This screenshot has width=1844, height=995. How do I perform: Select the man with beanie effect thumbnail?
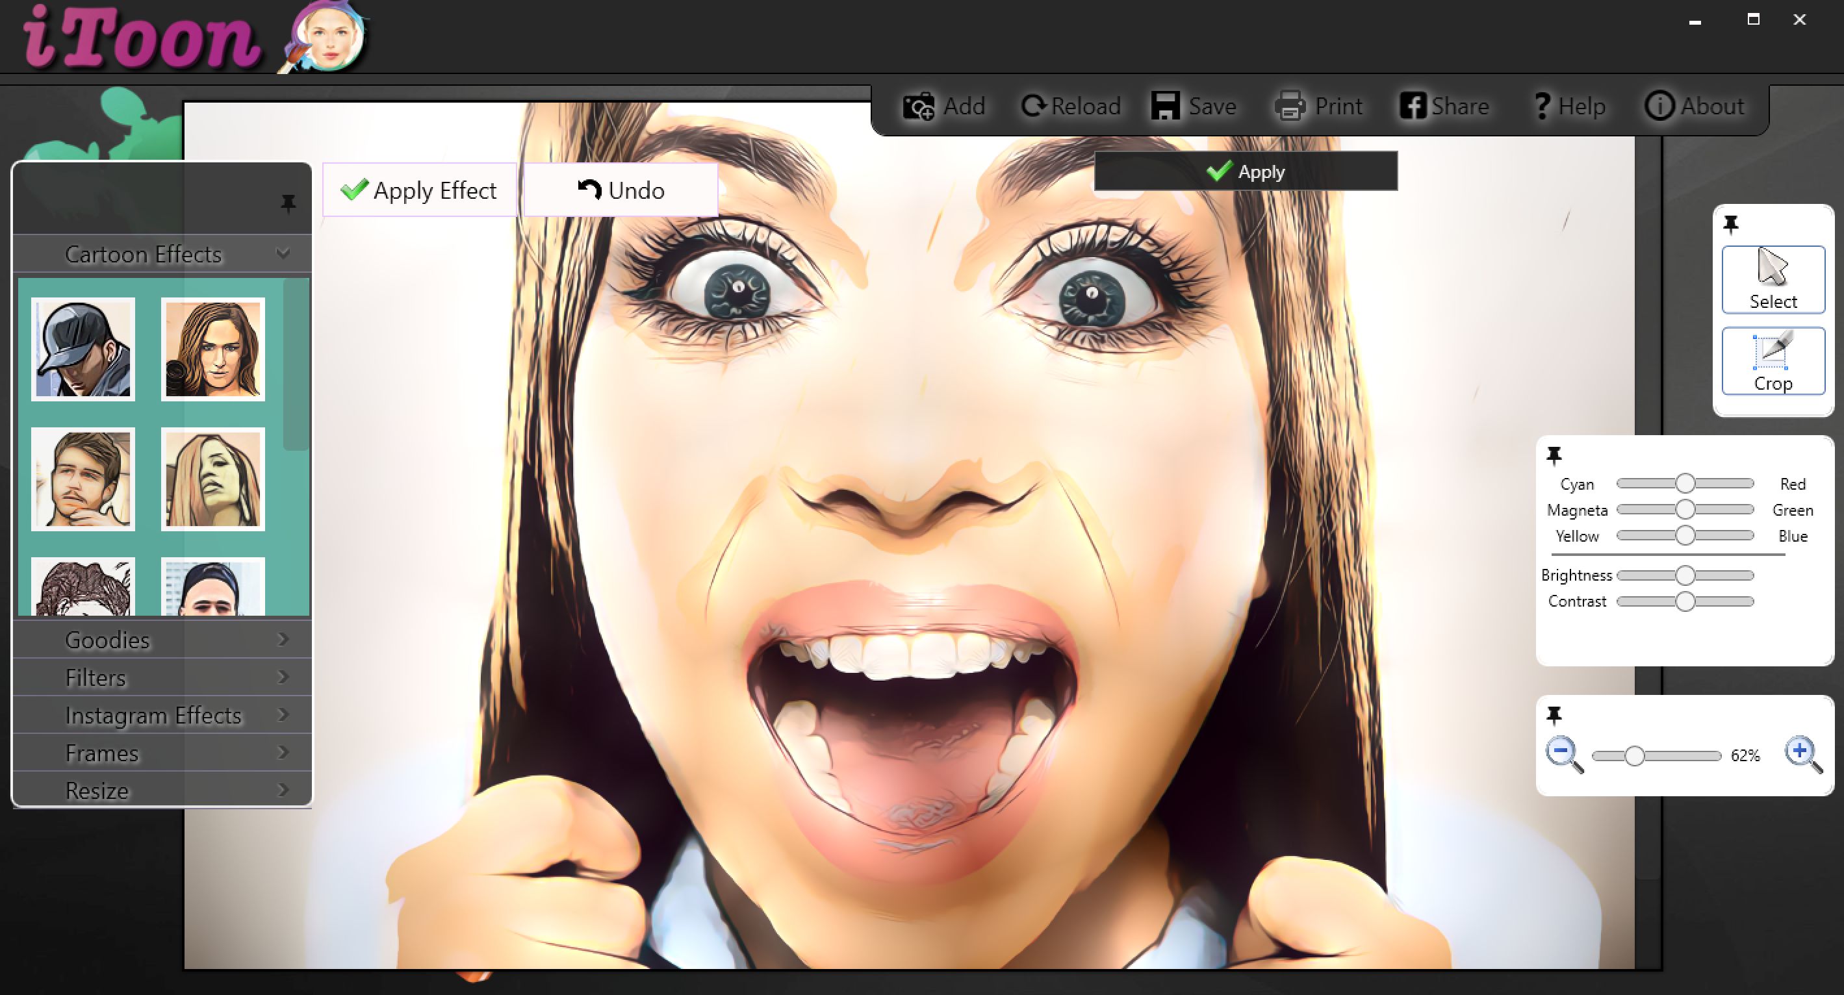(212, 586)
